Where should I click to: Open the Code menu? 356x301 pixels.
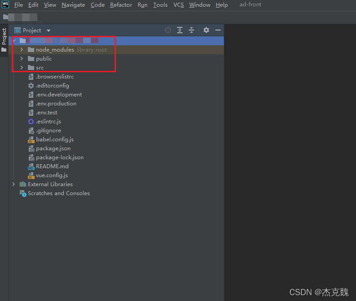(98, 5)
